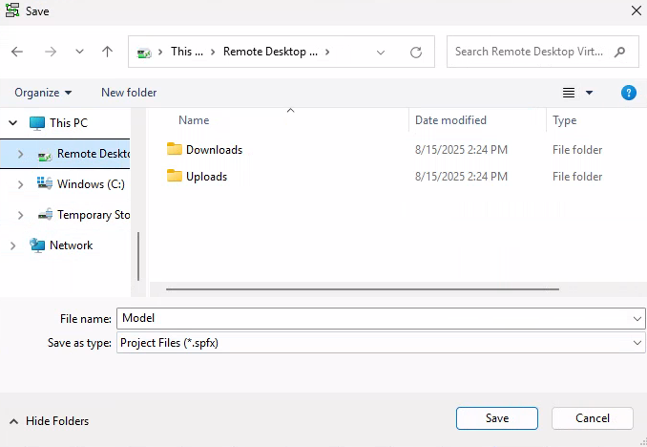The width and height of the screenshot is (647, 447).
Task: Click the Up directory arrow
Action: point(107,52)
